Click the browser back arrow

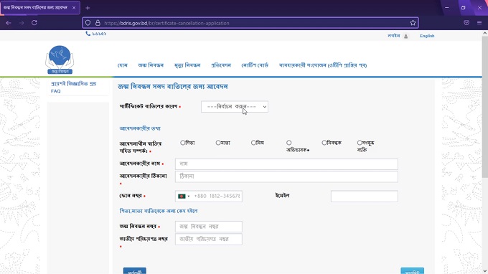[9, 23]
